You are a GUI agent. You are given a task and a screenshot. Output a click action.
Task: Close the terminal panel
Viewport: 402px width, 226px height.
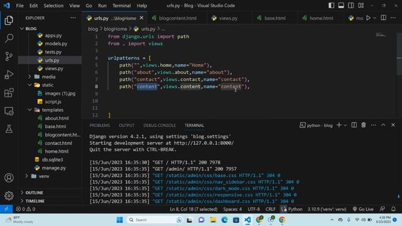[x=393, y=125]
